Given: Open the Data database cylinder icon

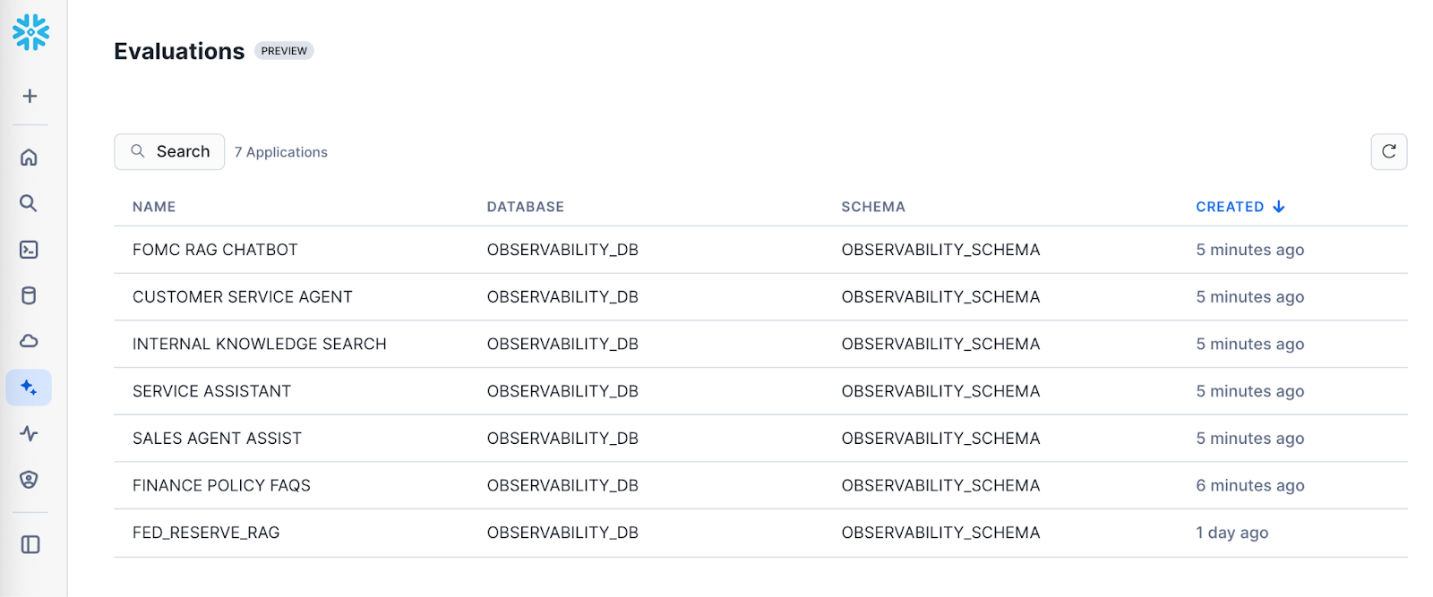Looking at the screenshot, I should (x=29, y=295).
